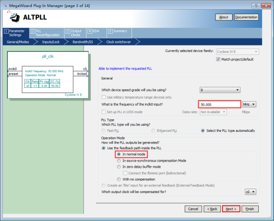Viewport: 274px width, 221px height.
Task: Click the c0 output port in diagram
Action: click(85, 69)
